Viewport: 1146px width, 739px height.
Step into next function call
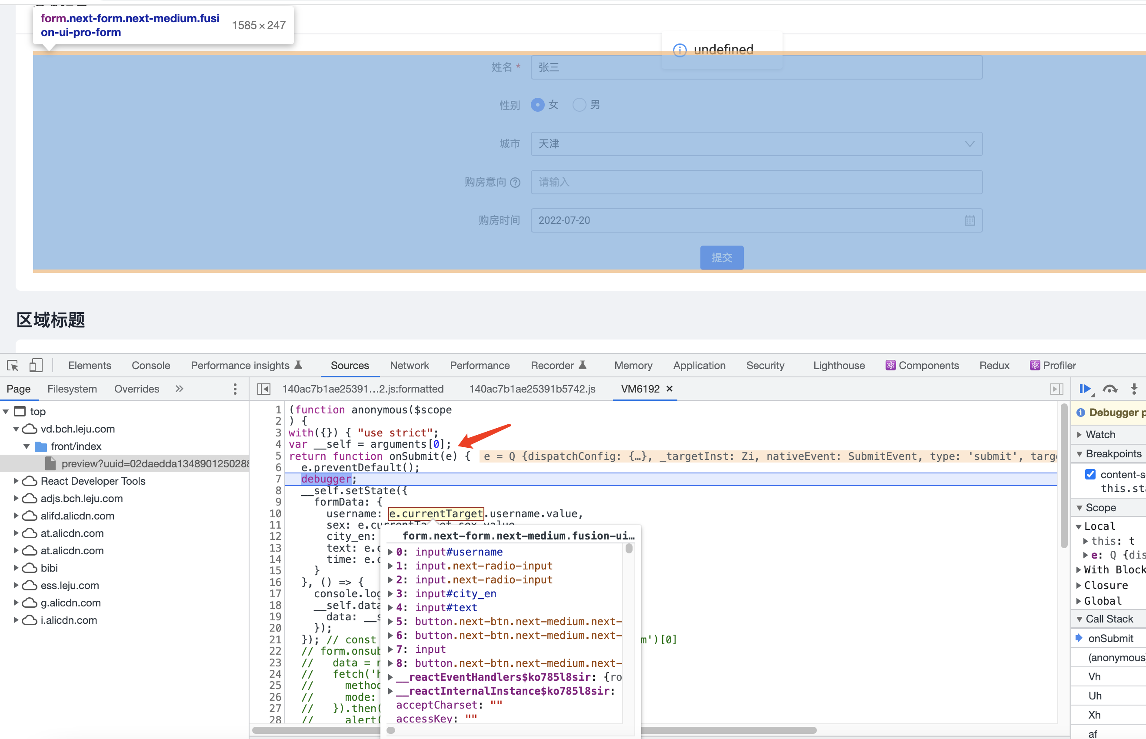[x=1134, y=389]
